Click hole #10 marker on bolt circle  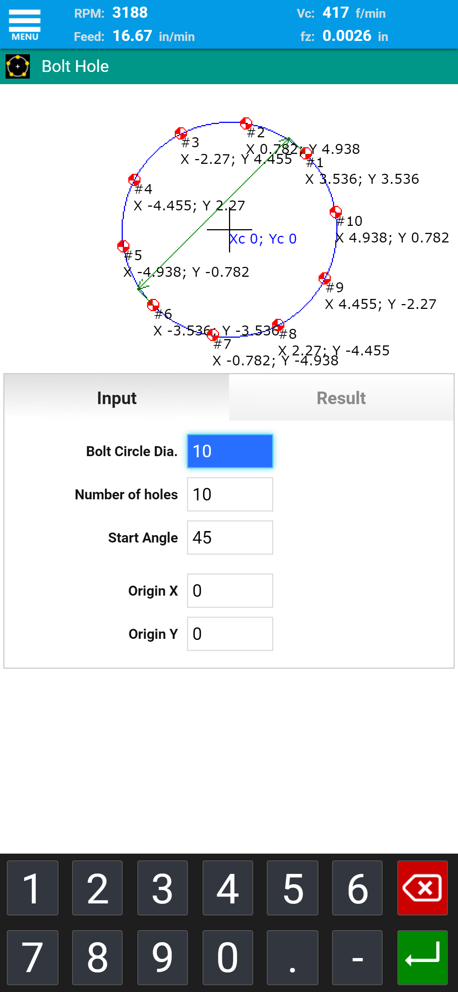pos(336,212)
